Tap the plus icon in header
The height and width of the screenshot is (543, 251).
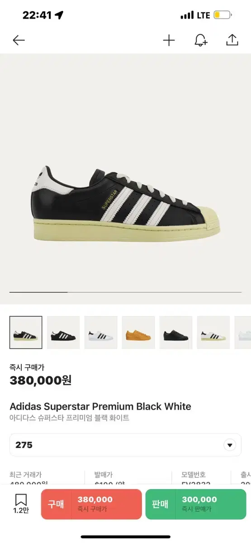coord(169,40)
